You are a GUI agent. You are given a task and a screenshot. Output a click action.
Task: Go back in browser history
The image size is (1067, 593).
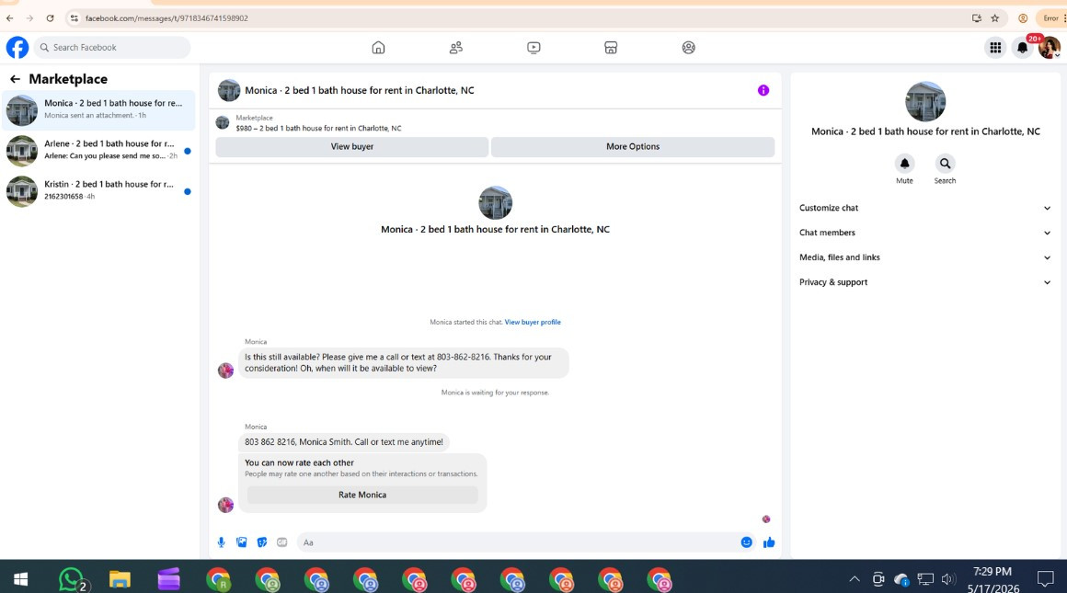(x=9, y=18)
